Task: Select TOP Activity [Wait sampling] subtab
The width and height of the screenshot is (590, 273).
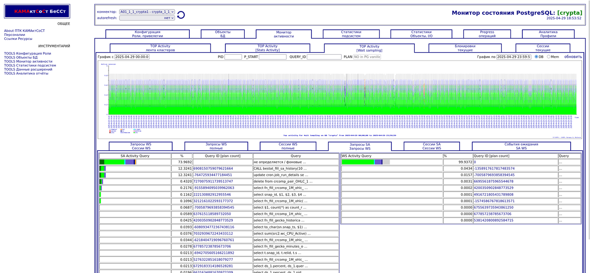Action: 369,48
